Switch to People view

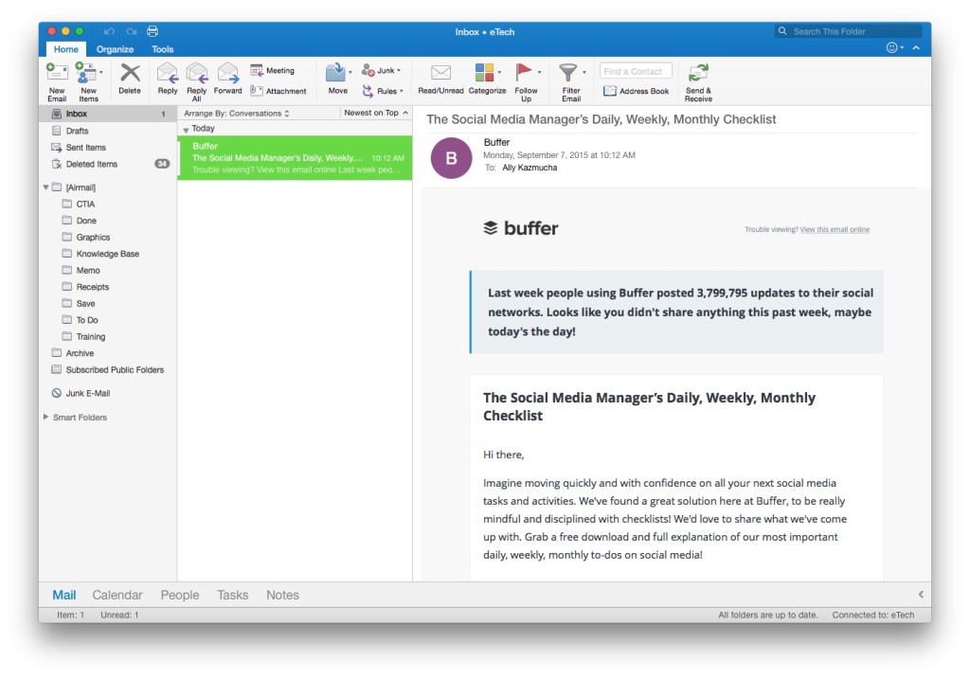click(180, 595)
